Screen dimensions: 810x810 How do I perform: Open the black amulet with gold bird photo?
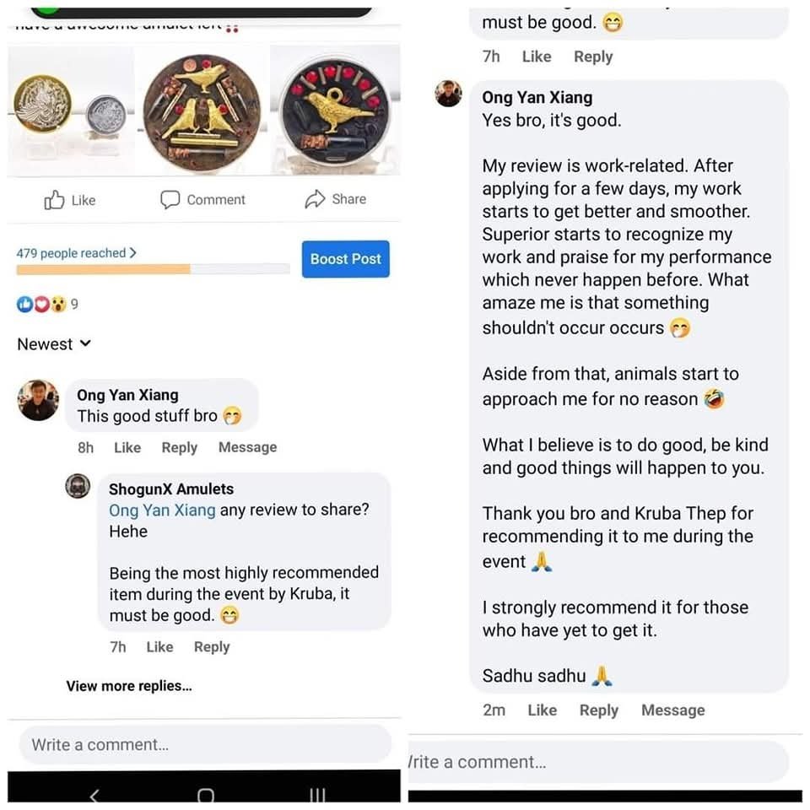point(335,110)
